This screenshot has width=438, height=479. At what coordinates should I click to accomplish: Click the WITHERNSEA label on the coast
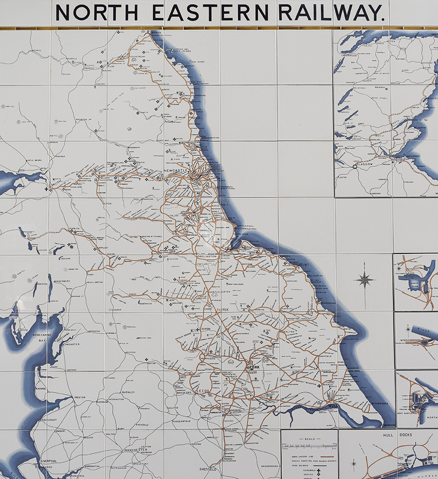[x=380, y=404]
